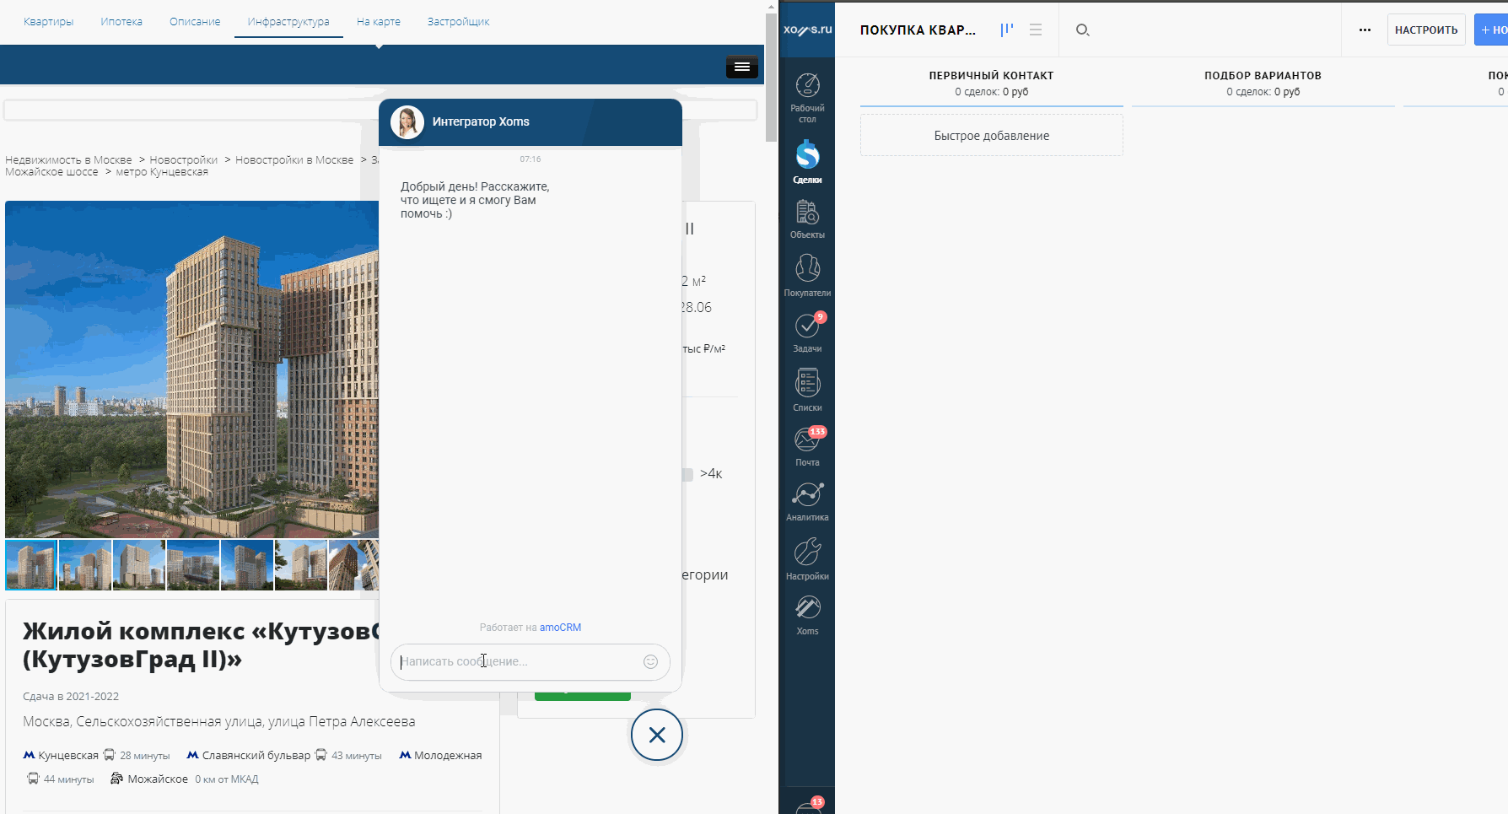The image size is (1508, 814).
Task: Select the sixth gallery thumbnail
Action: (x=301, y=564)
